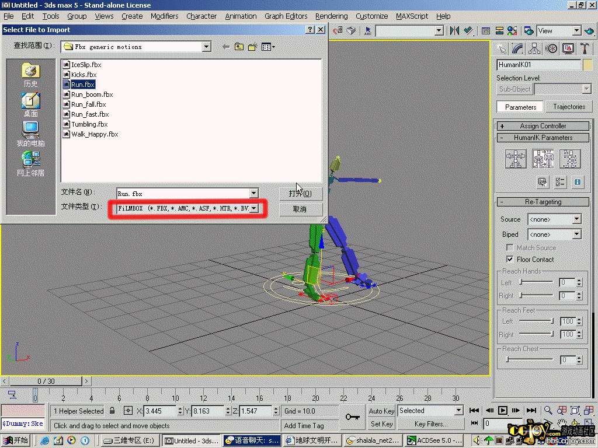Open the Biped retargeting dropdown

[576, 235]
